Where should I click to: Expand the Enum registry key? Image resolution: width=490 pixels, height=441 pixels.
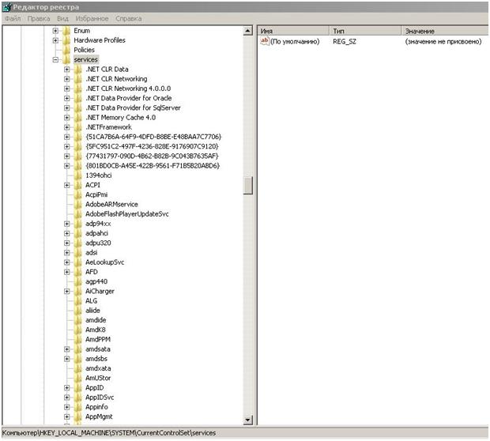point(56,31)
